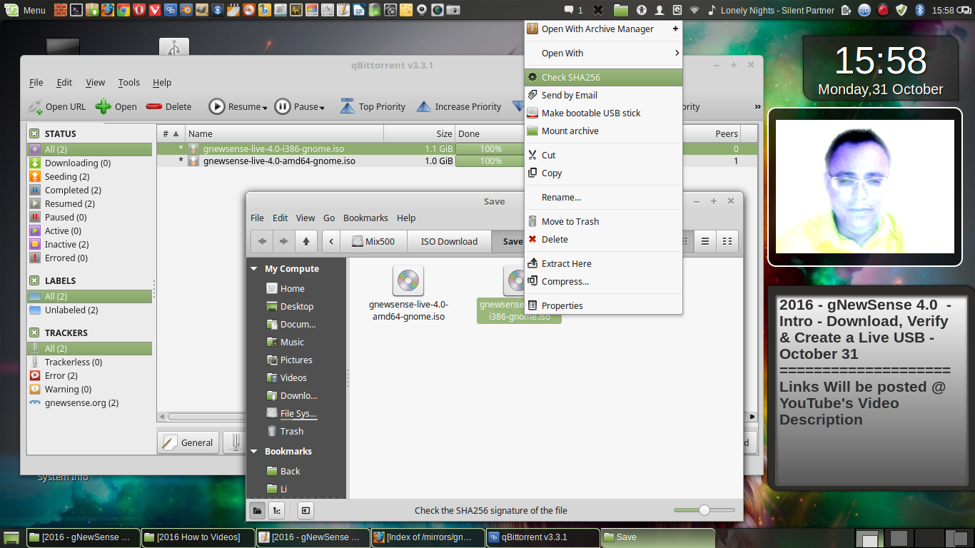Choose Mount archive in the context menu
This screenshot has height=548, width=975.
(x=603, y=131)
